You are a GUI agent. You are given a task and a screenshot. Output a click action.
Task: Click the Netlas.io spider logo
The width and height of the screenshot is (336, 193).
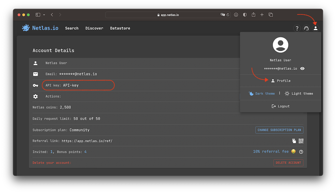(25, 28)
